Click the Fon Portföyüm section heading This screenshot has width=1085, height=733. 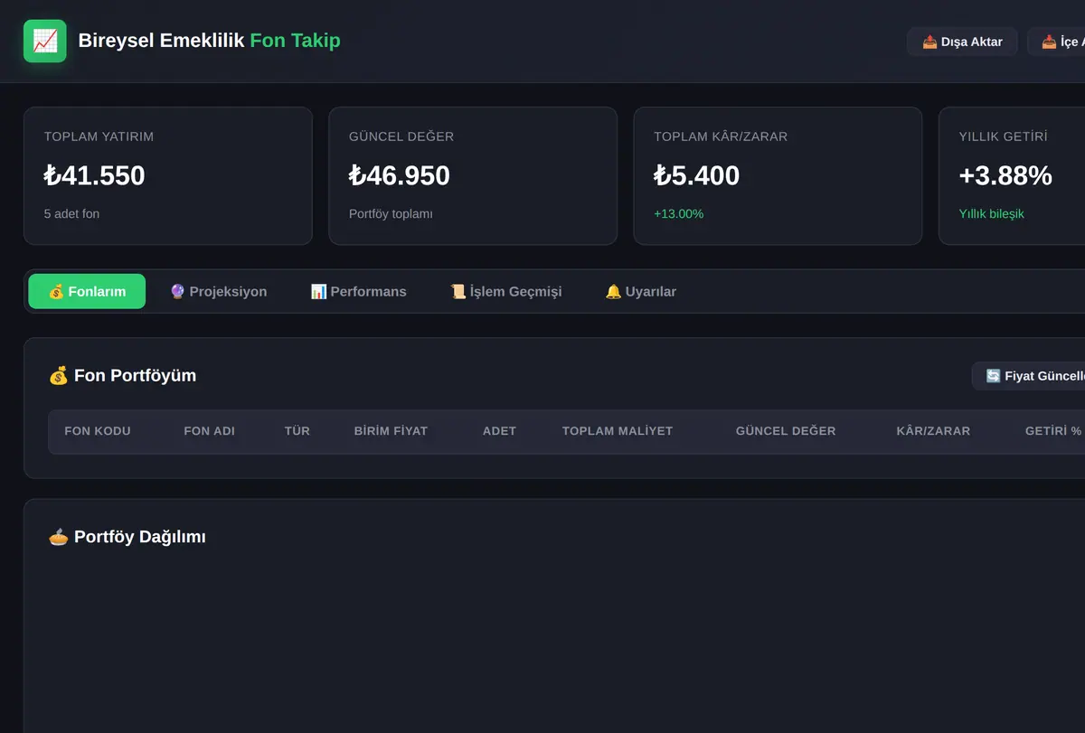pyautogui.click(x=122, y=375)
